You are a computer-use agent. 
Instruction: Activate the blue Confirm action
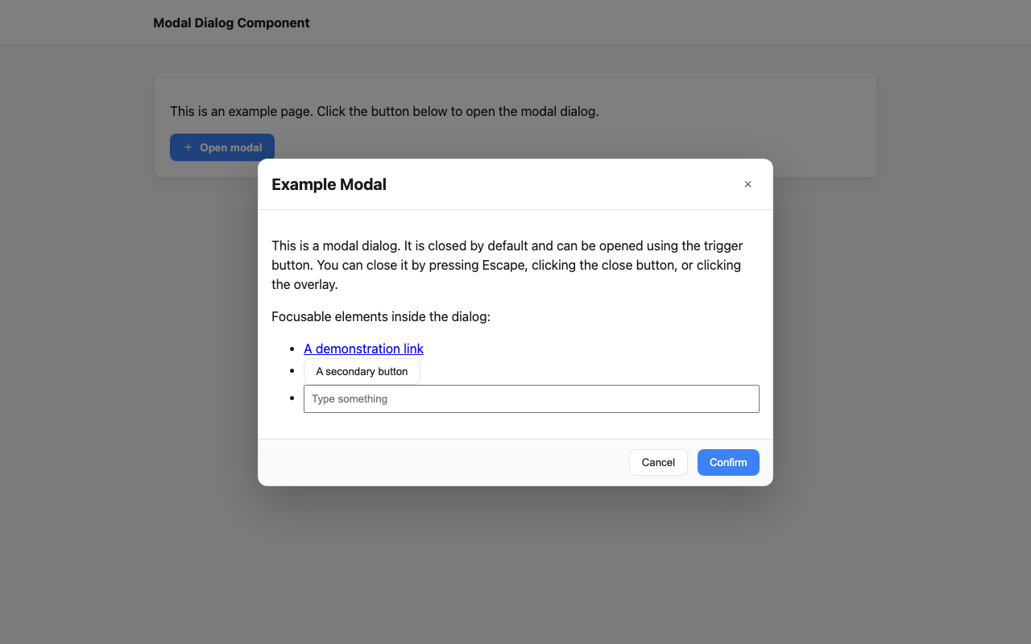coord(727,462)
